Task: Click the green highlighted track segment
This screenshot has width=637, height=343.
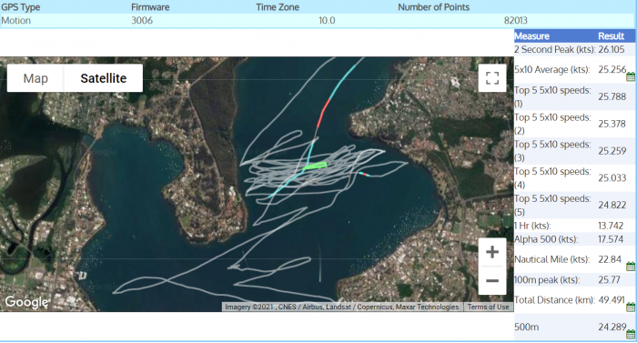Action: 315,166
